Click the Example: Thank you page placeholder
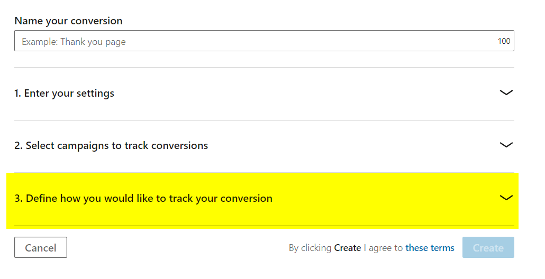The image size is (545, 279). coord(74,42)
